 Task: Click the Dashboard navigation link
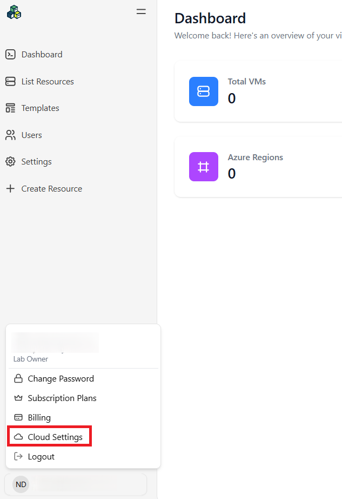point(42,54)
